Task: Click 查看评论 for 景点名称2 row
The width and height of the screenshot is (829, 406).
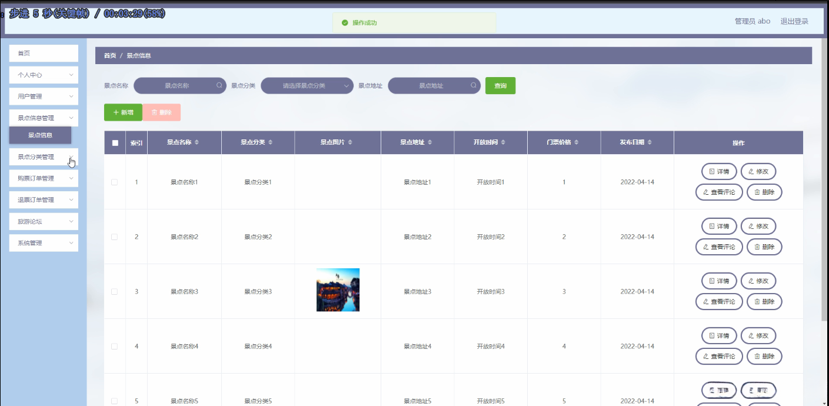Action: pos(719,247)
